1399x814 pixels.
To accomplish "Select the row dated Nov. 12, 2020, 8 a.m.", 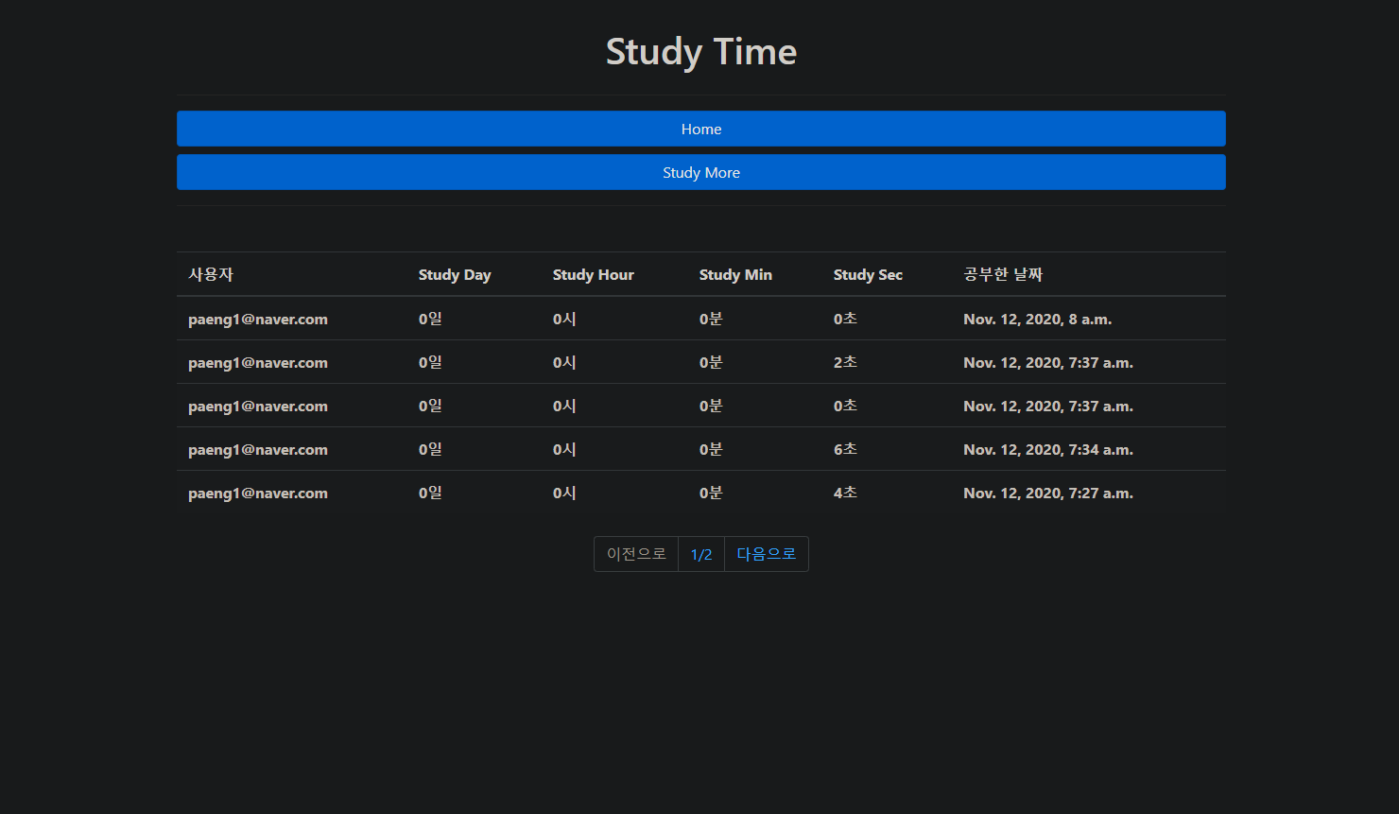I will click(1037, 319).
